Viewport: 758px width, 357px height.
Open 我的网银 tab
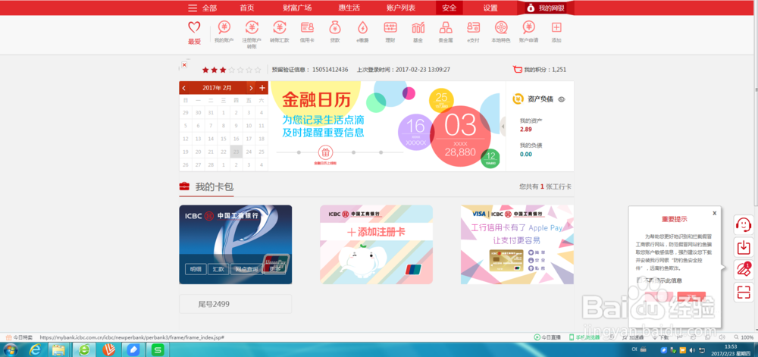point(546,8)
